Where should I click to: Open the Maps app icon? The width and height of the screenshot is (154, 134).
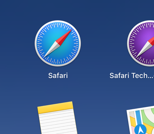tap(141, 120)
